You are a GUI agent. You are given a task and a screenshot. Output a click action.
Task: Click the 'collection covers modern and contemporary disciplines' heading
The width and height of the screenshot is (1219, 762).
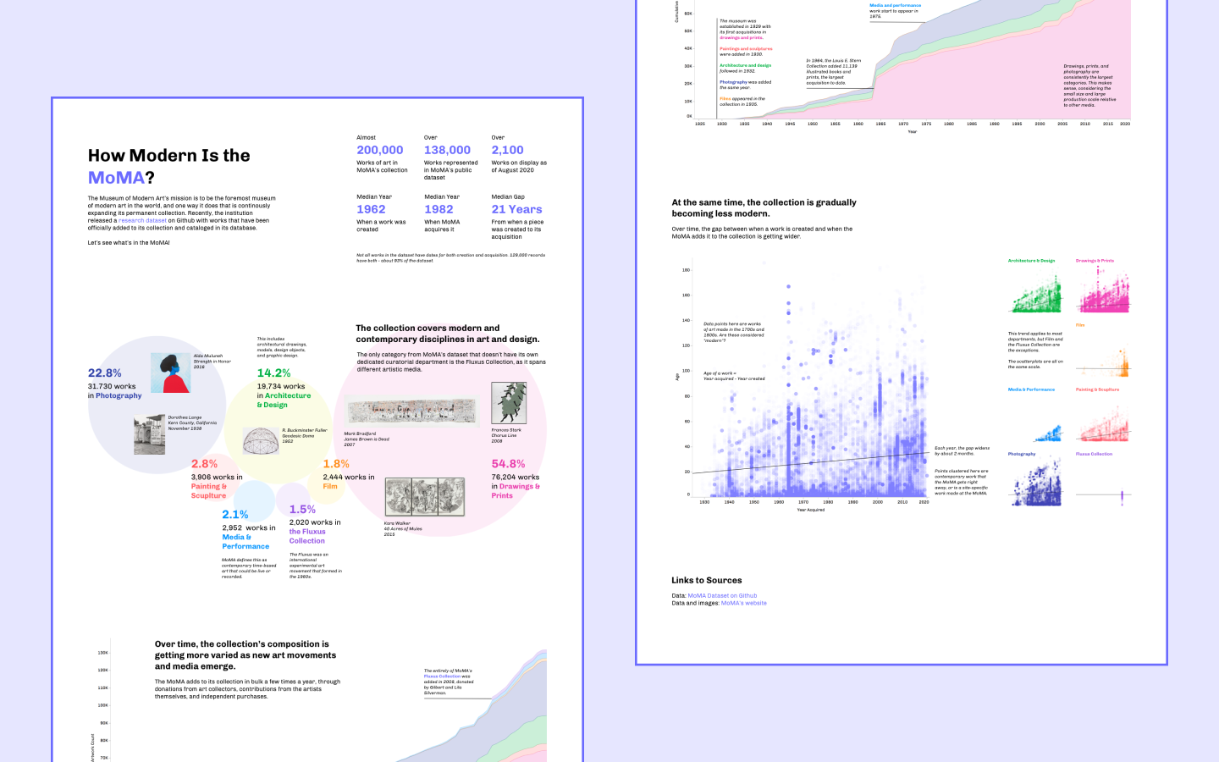pyautogui.click(x=448, y=334)
